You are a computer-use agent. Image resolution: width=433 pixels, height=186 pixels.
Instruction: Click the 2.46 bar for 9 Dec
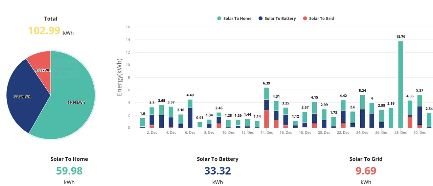219,120
